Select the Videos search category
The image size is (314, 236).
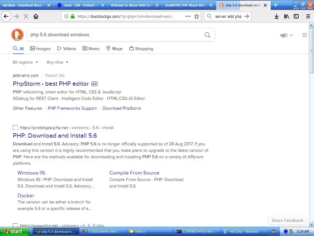pyautogui.click(x=67, y=49)
